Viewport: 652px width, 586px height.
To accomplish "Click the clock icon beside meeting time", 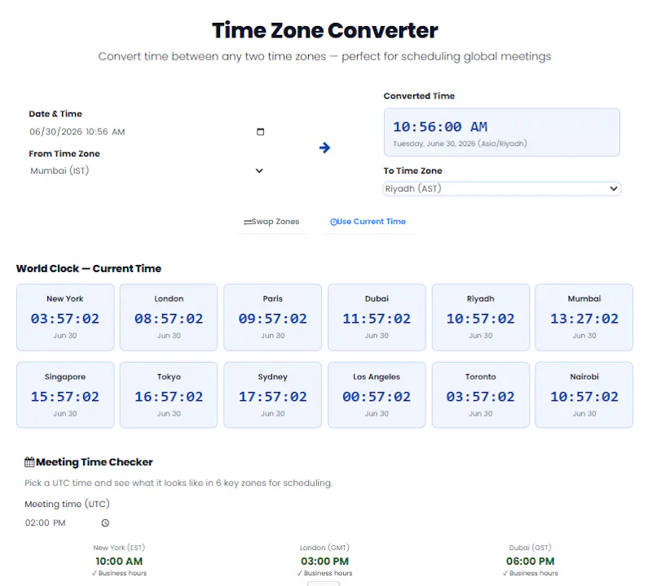I will (106, 522).
